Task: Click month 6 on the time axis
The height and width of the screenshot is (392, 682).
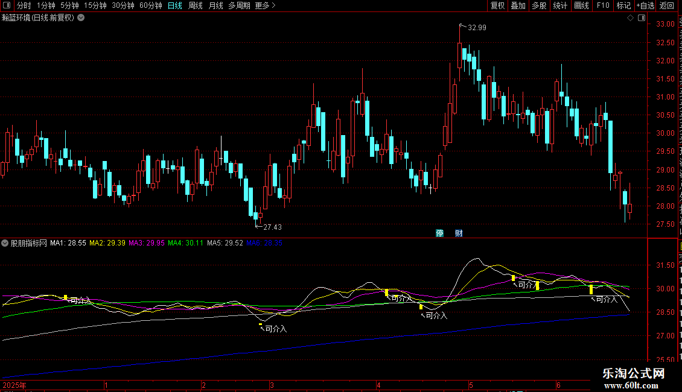Action: [558, 385]
